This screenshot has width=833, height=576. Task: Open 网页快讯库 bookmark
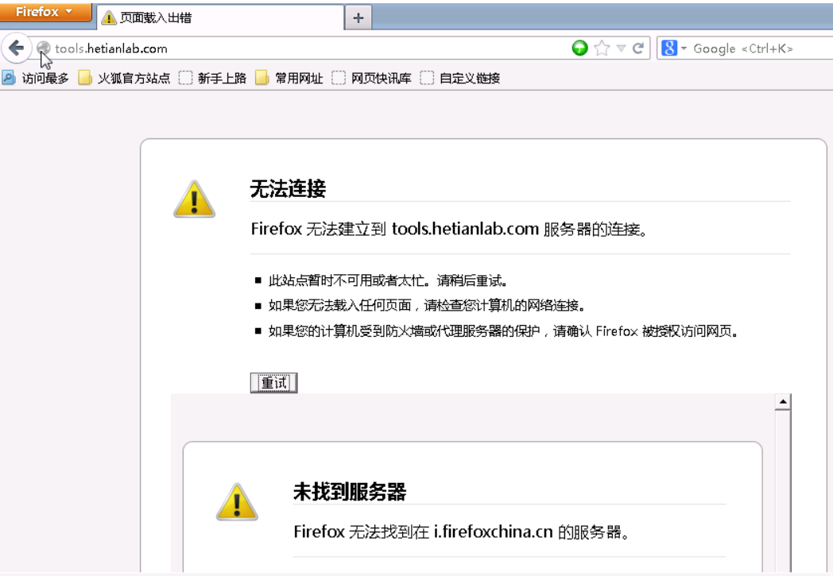372,78
